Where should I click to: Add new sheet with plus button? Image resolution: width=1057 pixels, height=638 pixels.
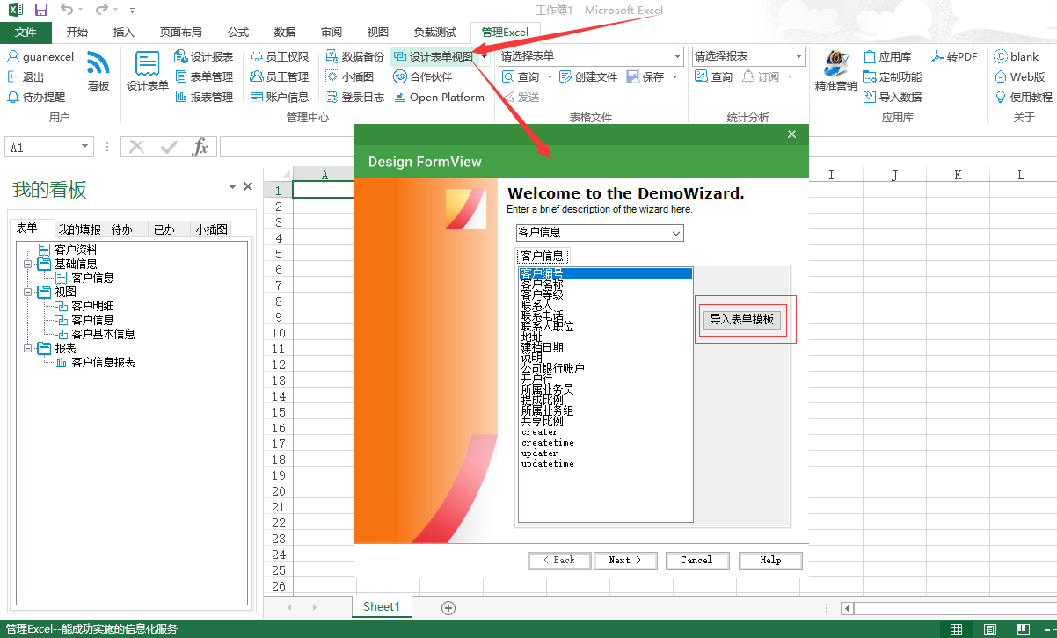[448, 607]
